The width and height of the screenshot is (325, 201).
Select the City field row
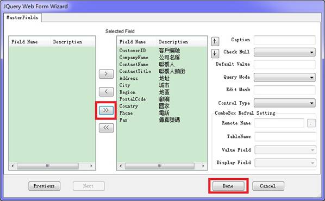[162, 85]
